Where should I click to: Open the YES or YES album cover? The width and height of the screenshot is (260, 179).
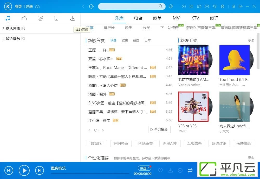(x=193, y=107)
